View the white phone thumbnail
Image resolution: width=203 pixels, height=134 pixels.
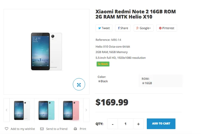tap(22, 110)
